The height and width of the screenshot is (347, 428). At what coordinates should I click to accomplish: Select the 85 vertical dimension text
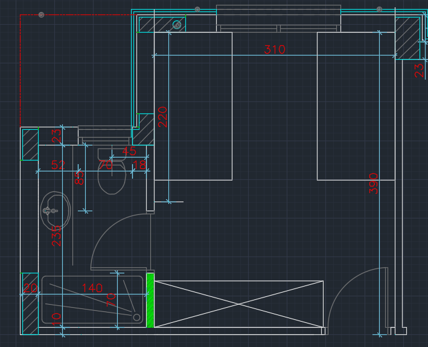79,177
